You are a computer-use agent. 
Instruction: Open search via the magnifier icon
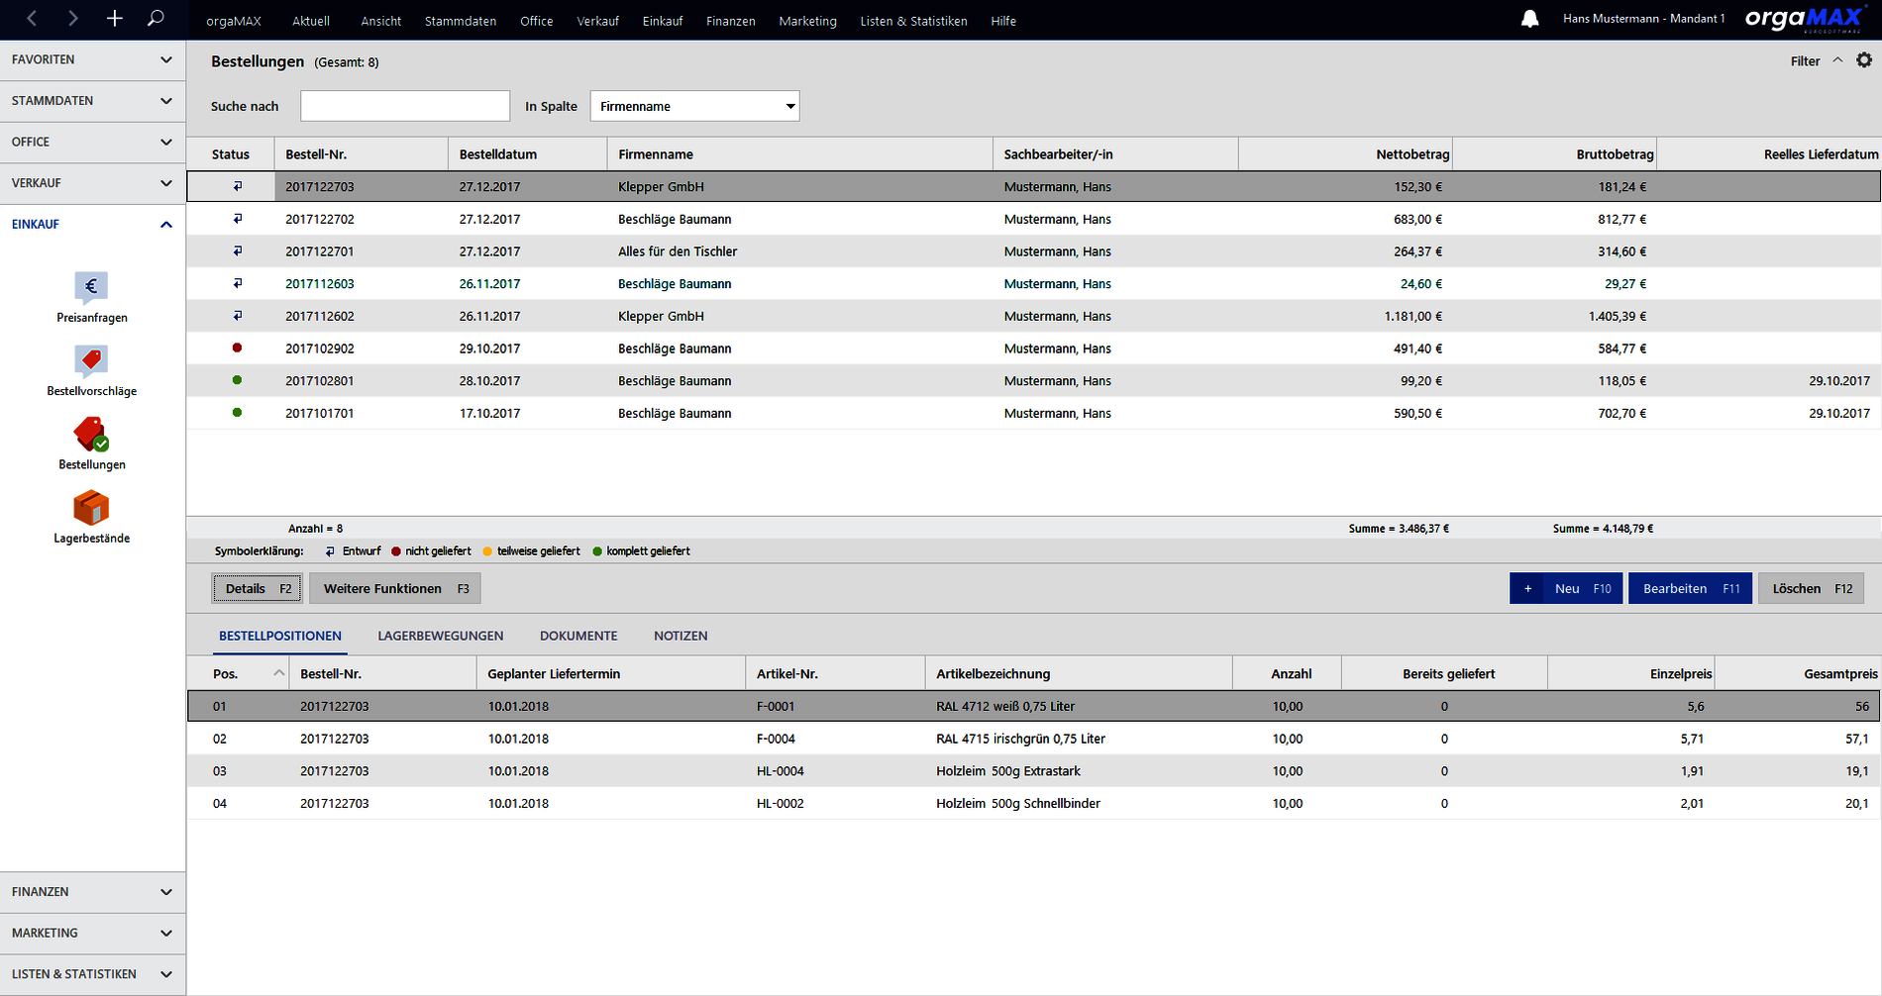(156, 19)
